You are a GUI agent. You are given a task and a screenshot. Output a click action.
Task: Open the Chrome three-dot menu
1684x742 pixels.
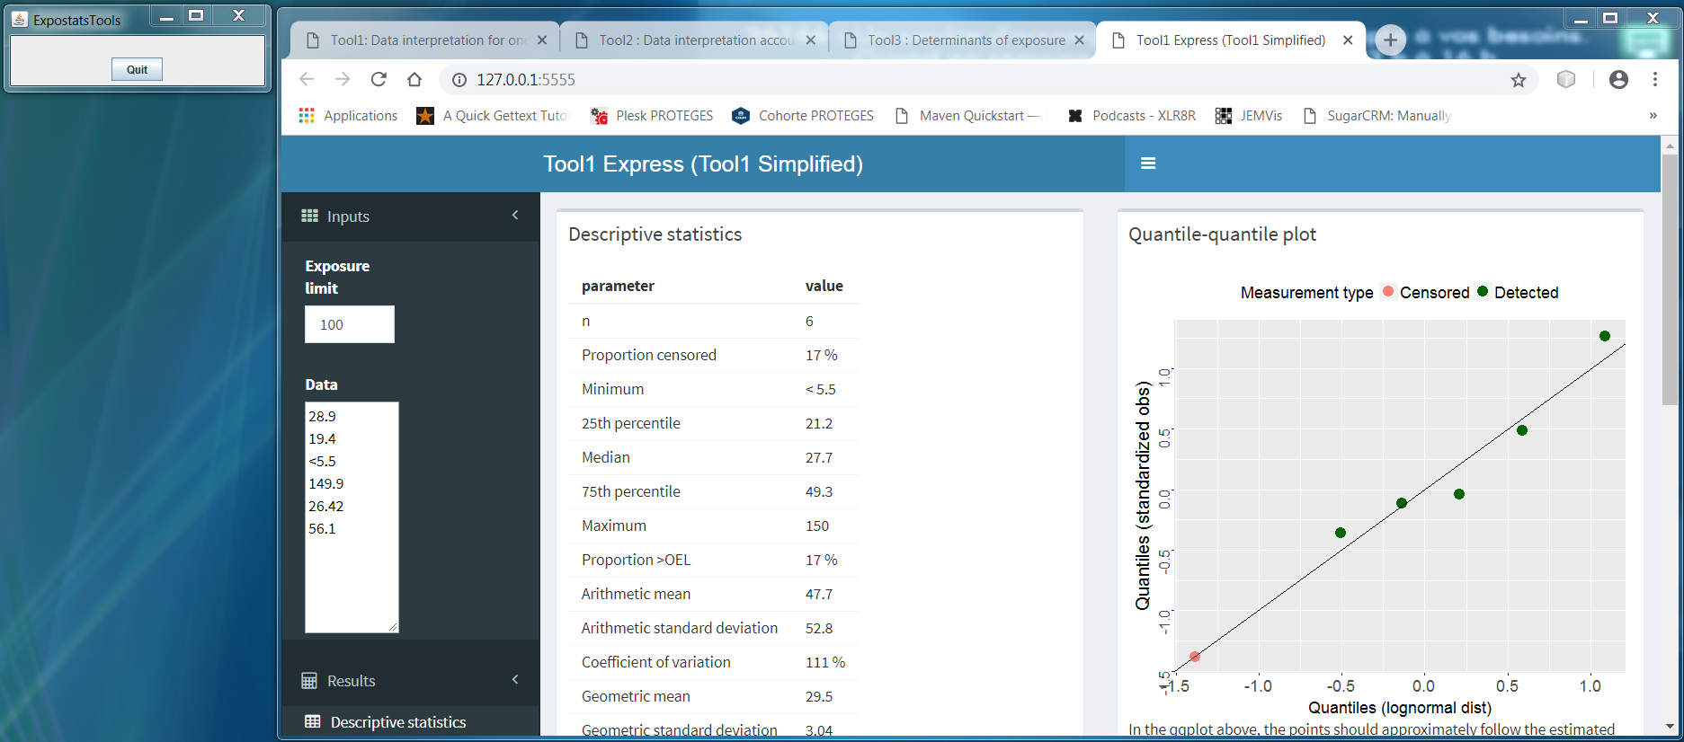(1654, 80)
